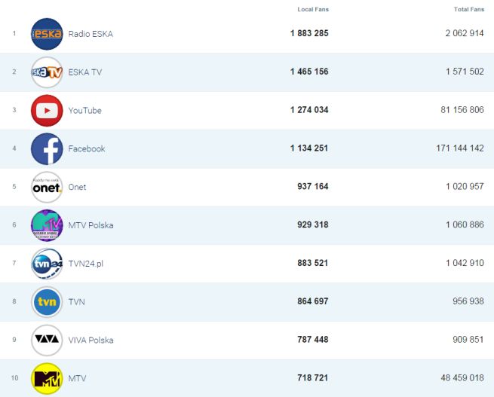Screen dimensions: 494x397
Task: Click the MTV Polska logo icon
Action: (47, 225)
